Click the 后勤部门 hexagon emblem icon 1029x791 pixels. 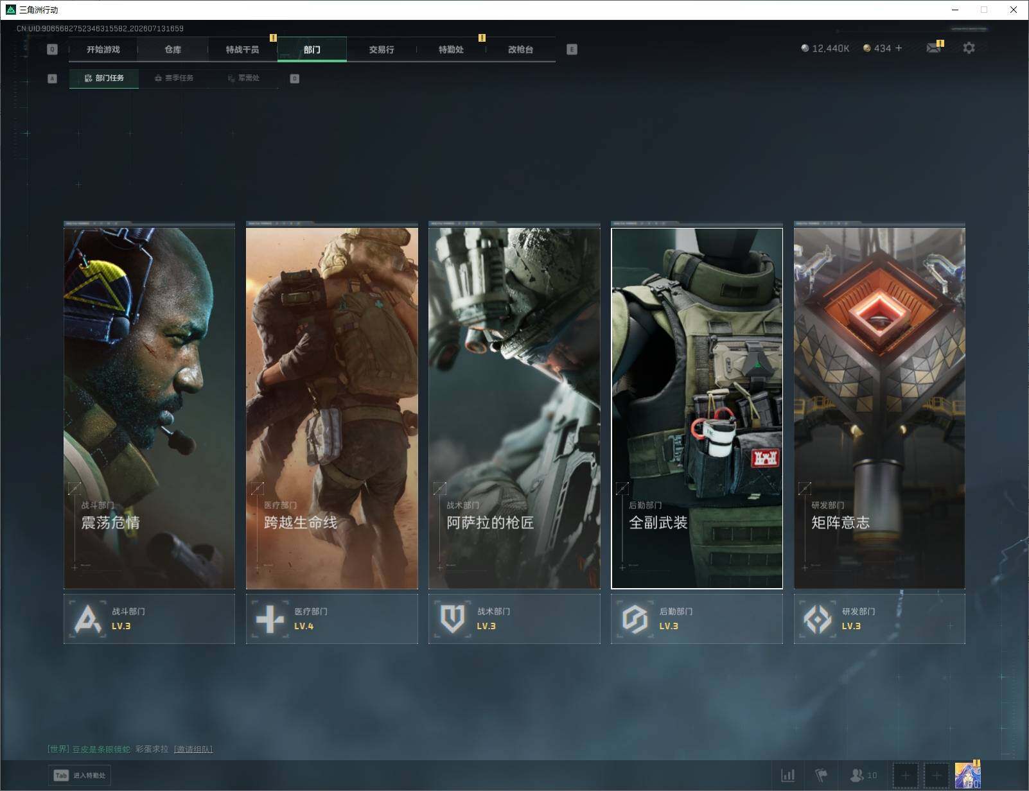click(635, 619)
